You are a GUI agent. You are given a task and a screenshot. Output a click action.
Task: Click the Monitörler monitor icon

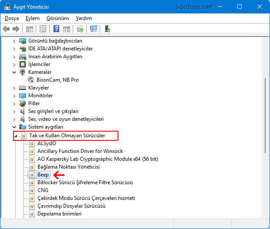pos(23,96)
